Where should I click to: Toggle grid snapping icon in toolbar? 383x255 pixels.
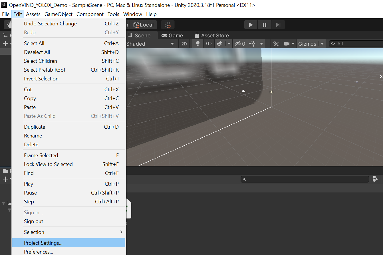[168, 25]
